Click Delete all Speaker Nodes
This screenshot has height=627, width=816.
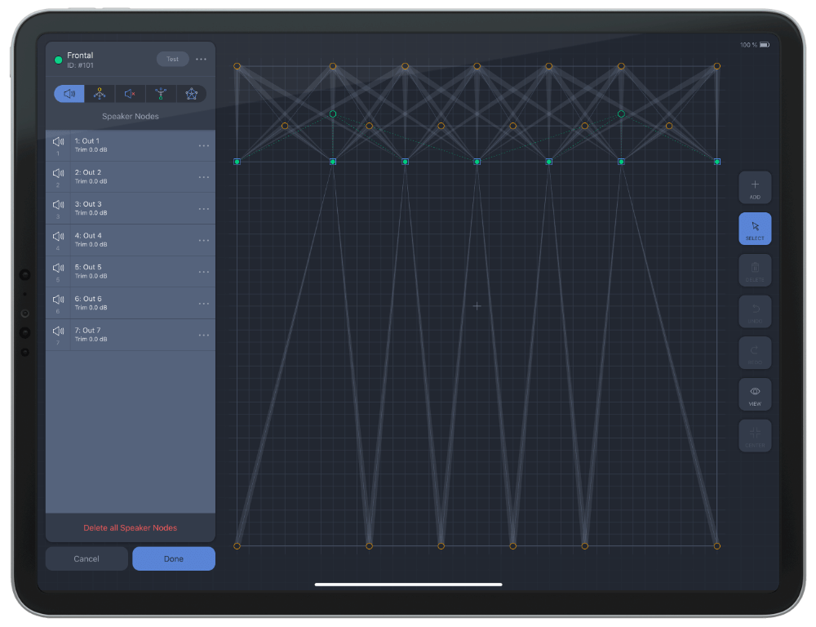click(130, 527)
